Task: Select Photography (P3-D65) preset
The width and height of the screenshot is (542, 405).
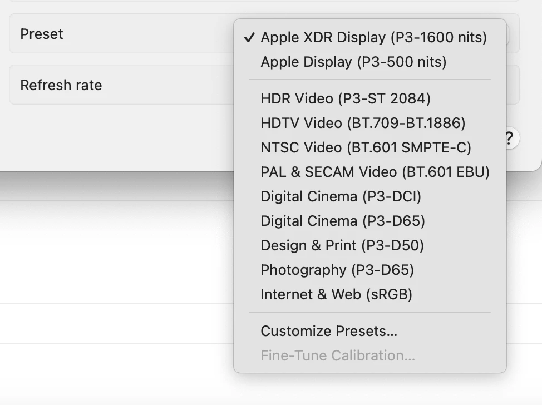Action: [x=337, y=270]
